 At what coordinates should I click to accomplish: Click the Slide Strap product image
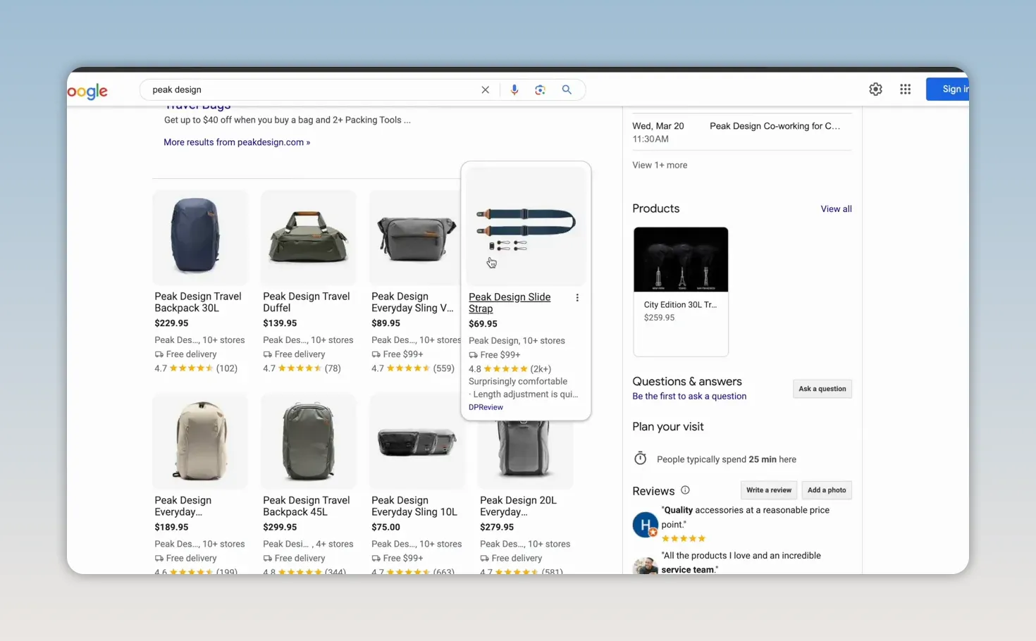pyautogui.click(x=526, y=227)
